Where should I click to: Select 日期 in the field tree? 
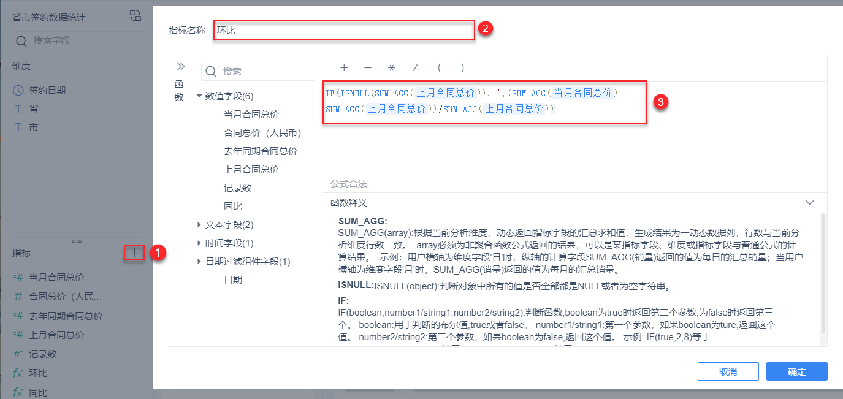coord(233,279)
